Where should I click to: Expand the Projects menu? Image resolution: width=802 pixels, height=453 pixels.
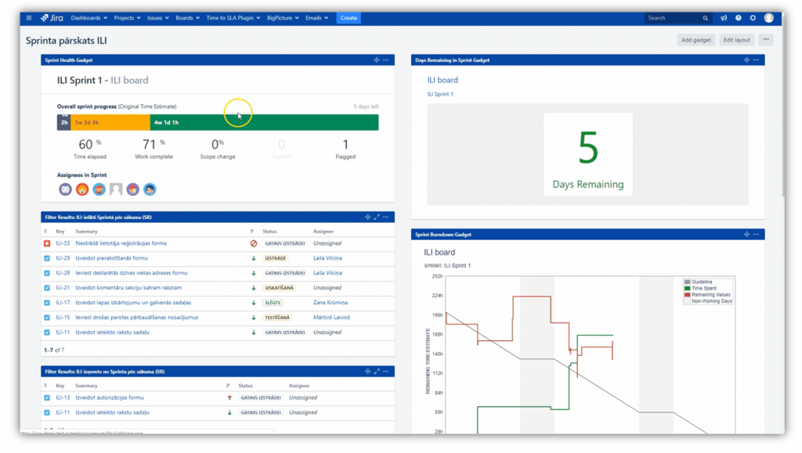click(x=127, y=18)
